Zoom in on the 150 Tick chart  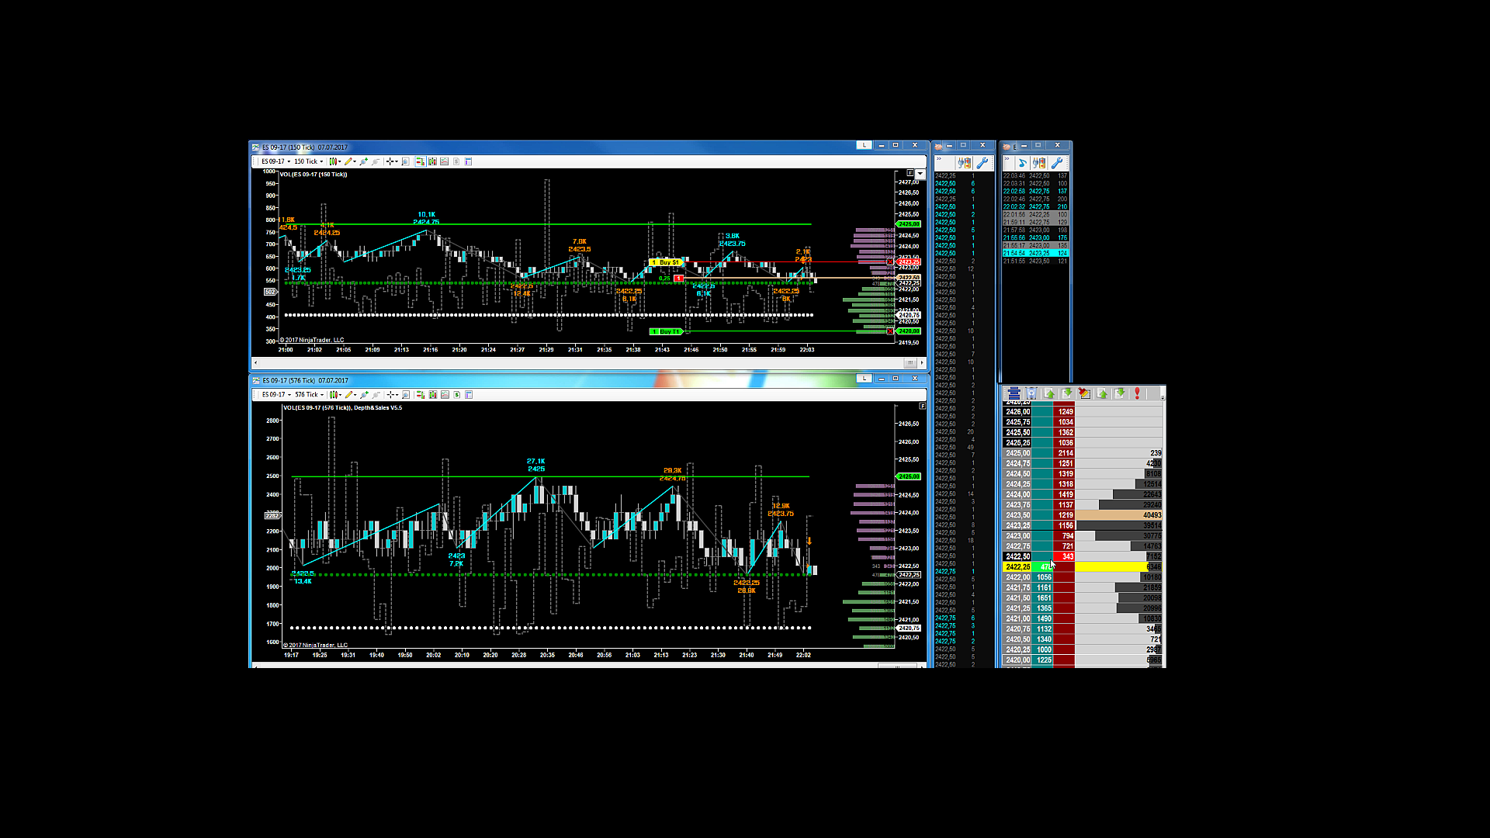pyautogui.click(x=363, y=161)
